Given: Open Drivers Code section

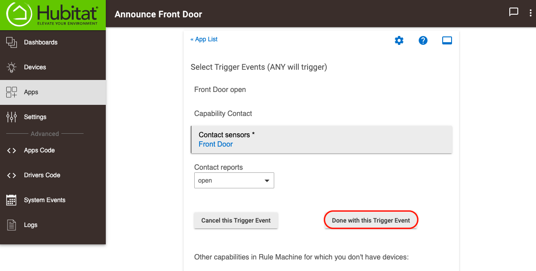Looking at the screenshot, I should click(53, 175).
